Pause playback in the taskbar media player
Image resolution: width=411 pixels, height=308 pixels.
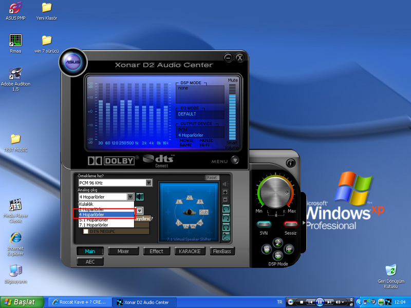point(320,302)
